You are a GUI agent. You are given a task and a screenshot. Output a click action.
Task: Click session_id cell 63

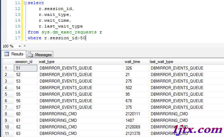(x=26, y=134)
